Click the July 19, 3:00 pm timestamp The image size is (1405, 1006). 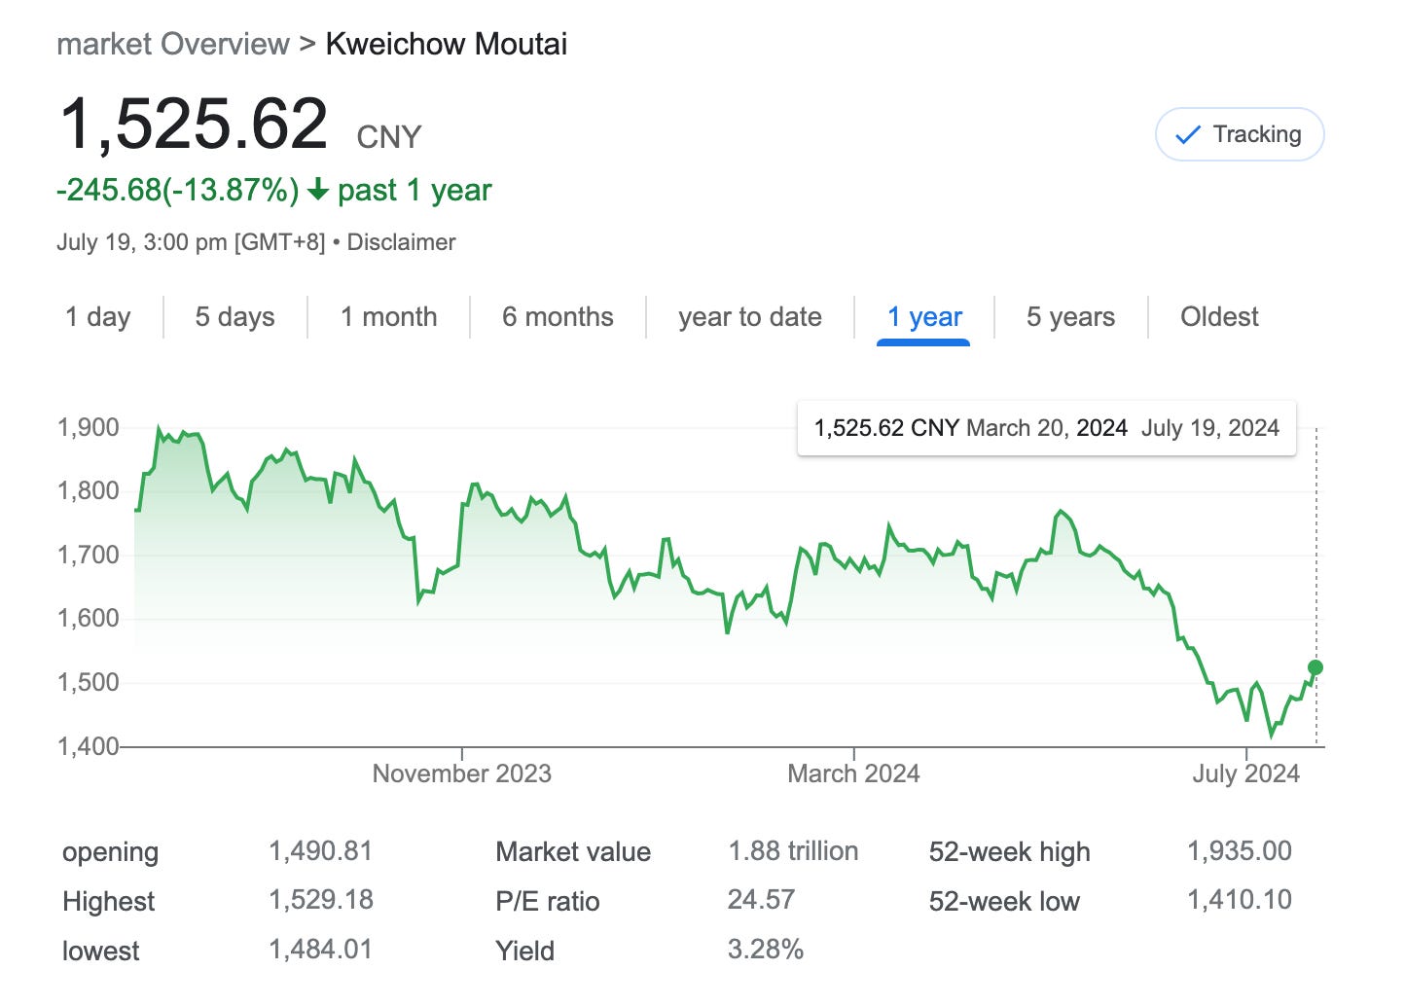tap(191, 242)
